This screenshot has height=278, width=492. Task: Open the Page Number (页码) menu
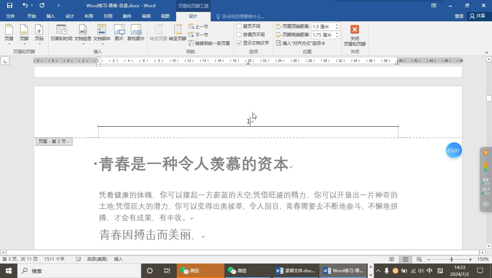coord(39,35)
